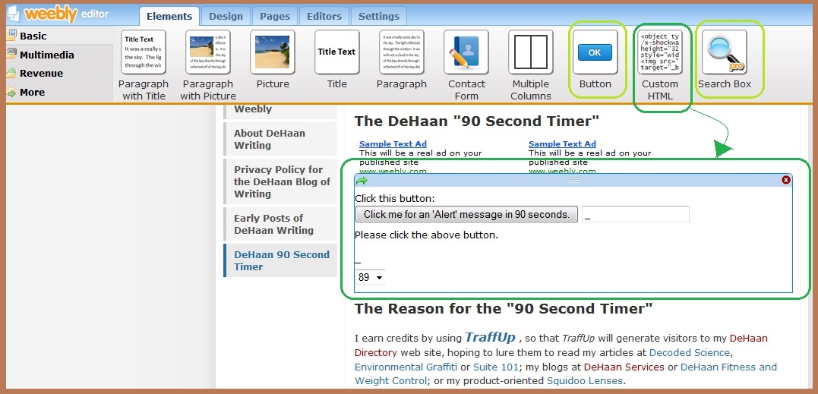Screen dimensions: 818x394
Task: Click the text field beside the Alert button
Action: 636,214
